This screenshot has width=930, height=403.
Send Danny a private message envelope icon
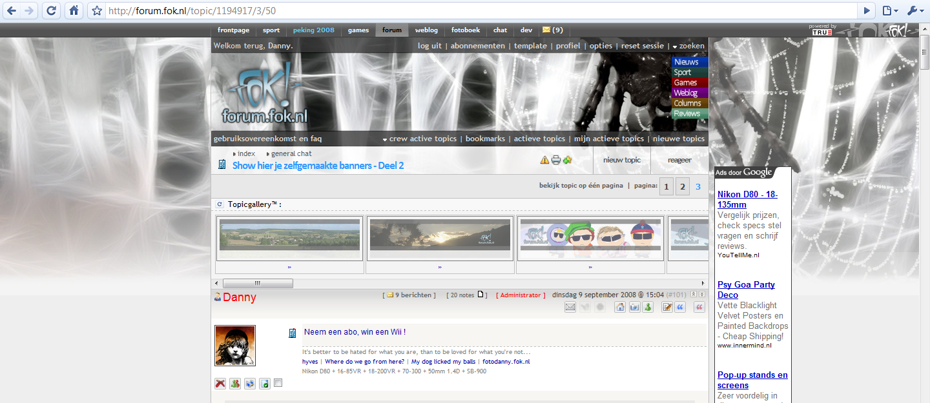coord(570,308)
